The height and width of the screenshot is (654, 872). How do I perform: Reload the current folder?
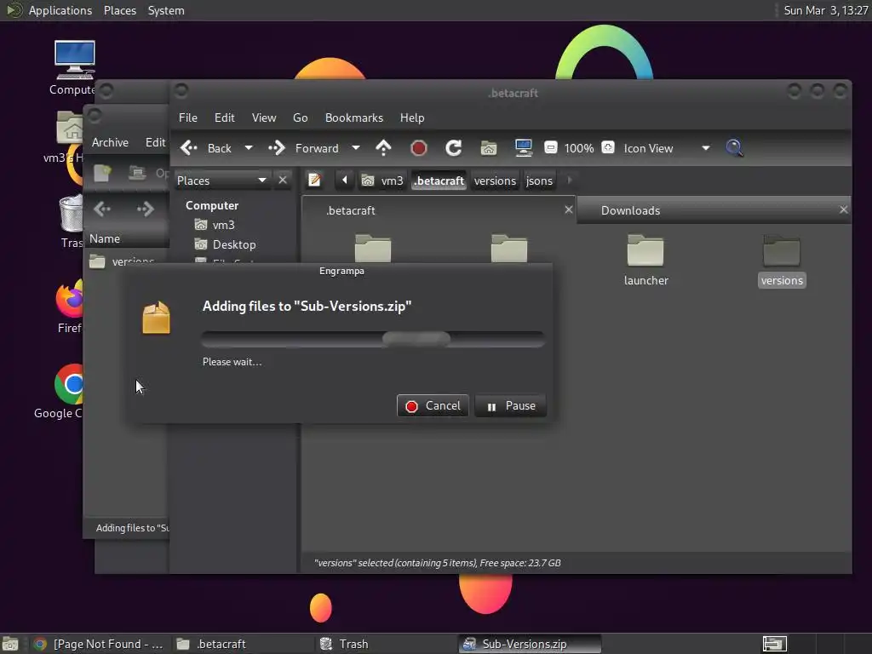click(453, 148)
